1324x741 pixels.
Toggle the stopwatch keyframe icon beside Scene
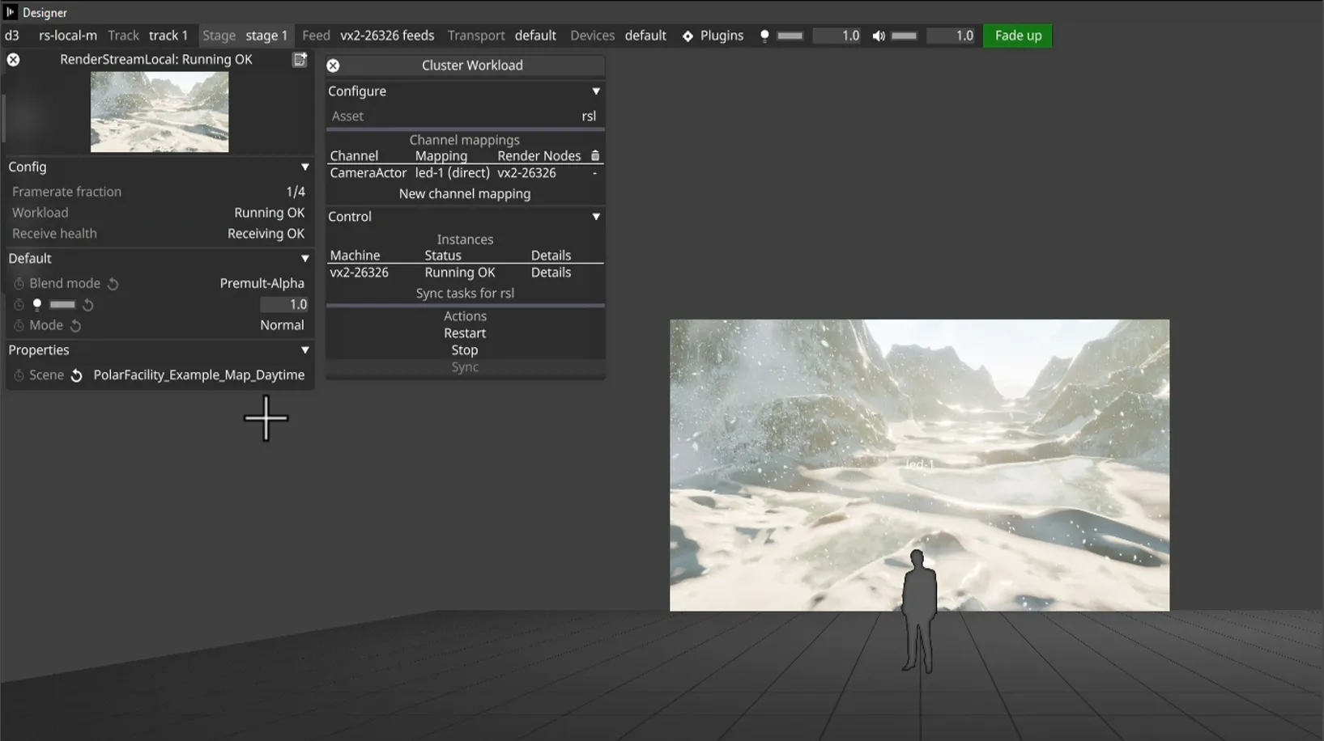point(18,375)
